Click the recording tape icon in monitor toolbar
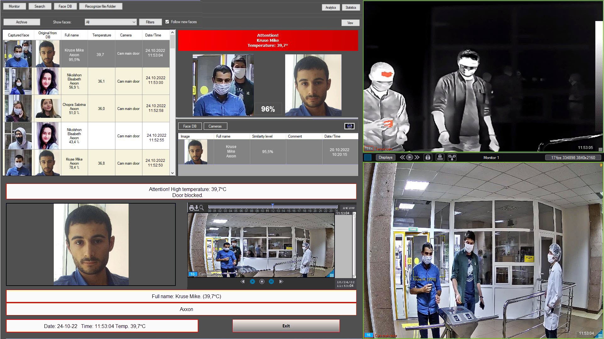Image resolution: width=604 pixels, height=339 pixels. 452,157
